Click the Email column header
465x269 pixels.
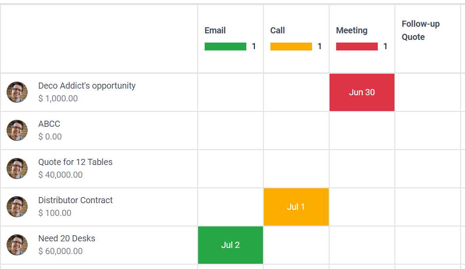[215, 30]
